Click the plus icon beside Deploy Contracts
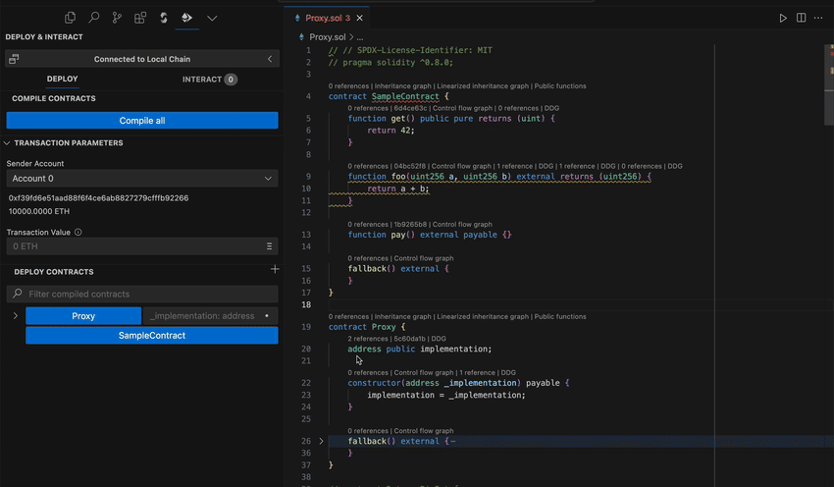The width and height of the screenshot is (834, 487). coord(275,270)
